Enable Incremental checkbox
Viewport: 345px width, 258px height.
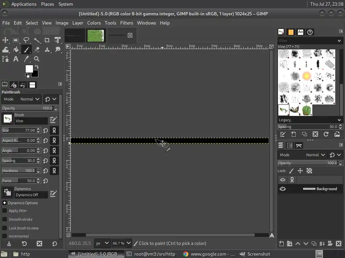click(x=4, y=236)
